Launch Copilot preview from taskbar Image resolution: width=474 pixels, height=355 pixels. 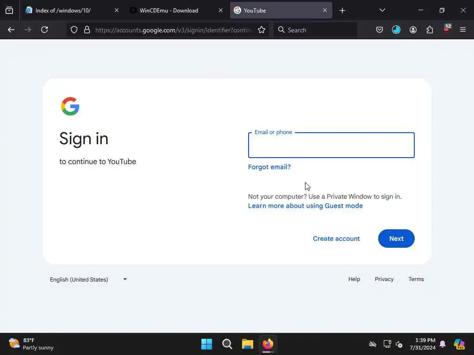[459, 344]
